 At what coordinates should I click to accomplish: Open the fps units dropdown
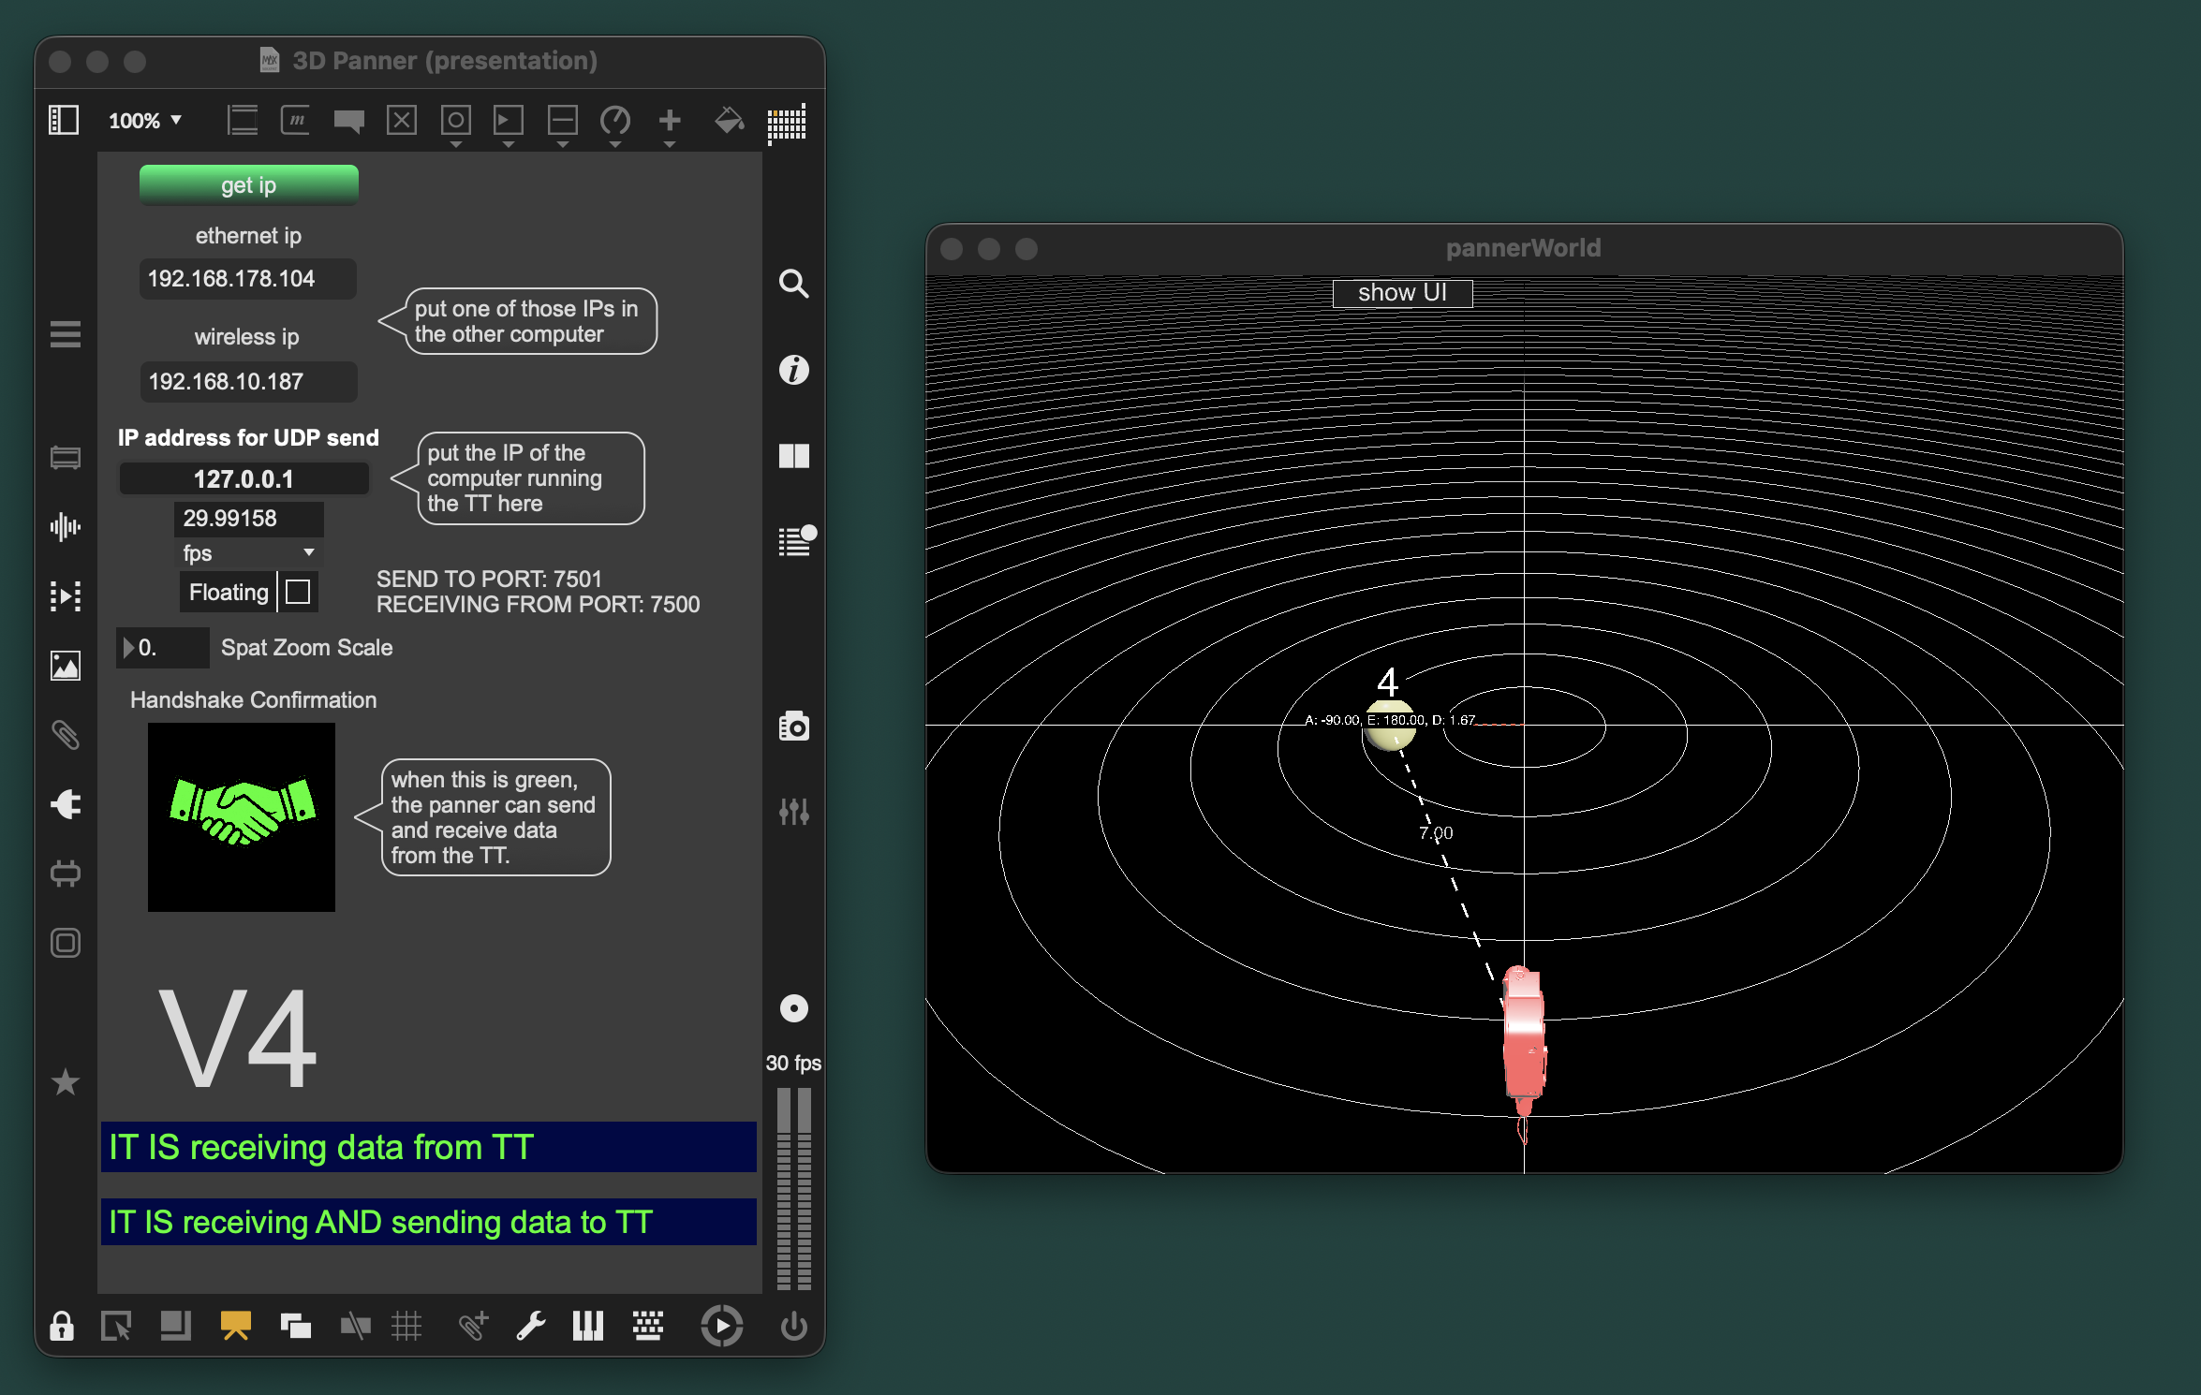248,552
